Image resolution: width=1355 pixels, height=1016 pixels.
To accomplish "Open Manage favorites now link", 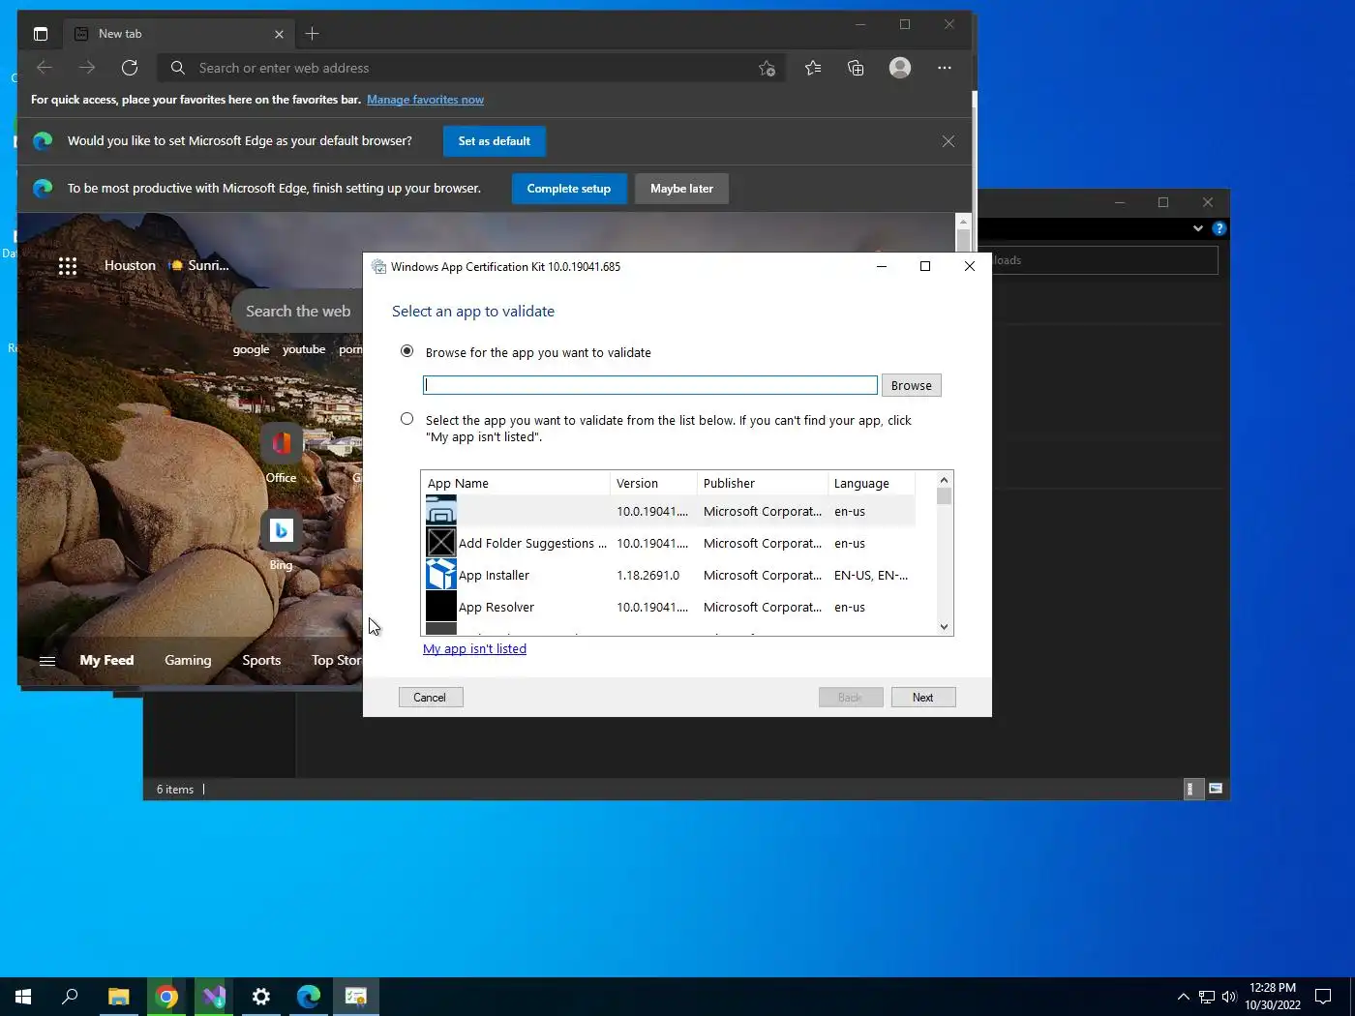I will pos(425,100).
